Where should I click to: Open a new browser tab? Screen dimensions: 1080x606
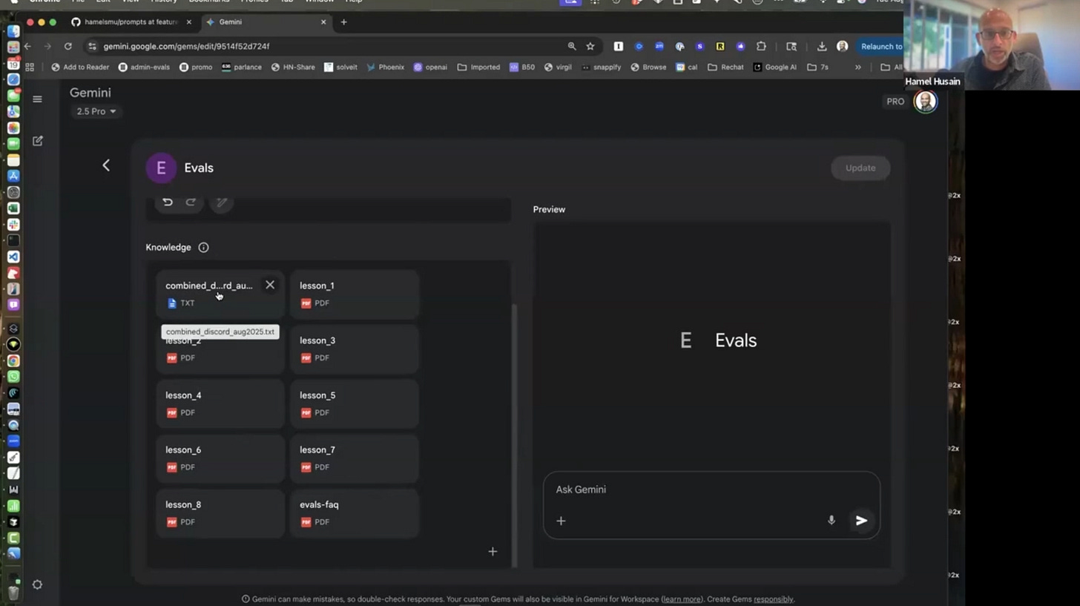(x=343, y=22)
